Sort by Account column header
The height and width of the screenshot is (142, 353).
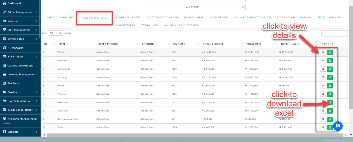(x=155, y=44)
